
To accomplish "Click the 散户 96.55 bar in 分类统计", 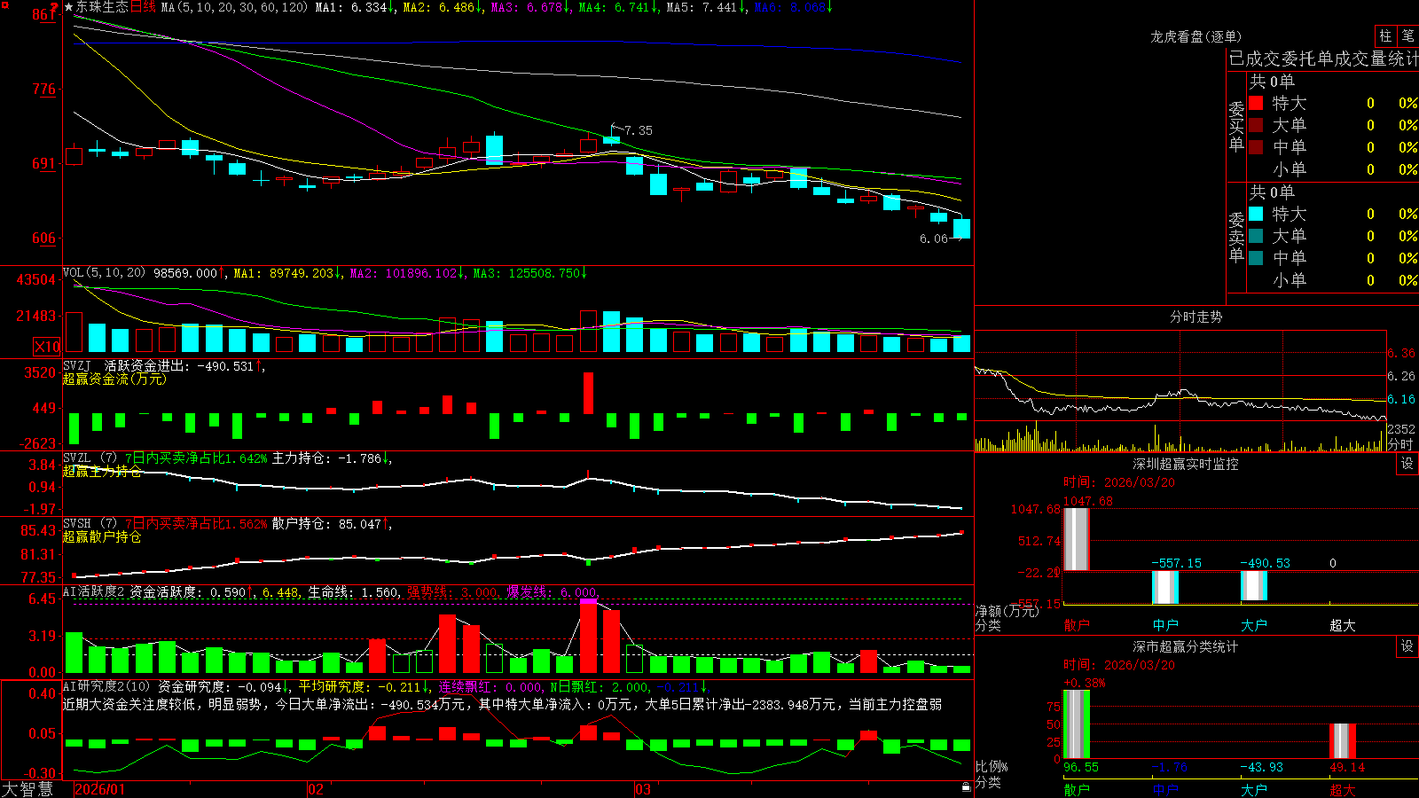I will click(1077, 724).
